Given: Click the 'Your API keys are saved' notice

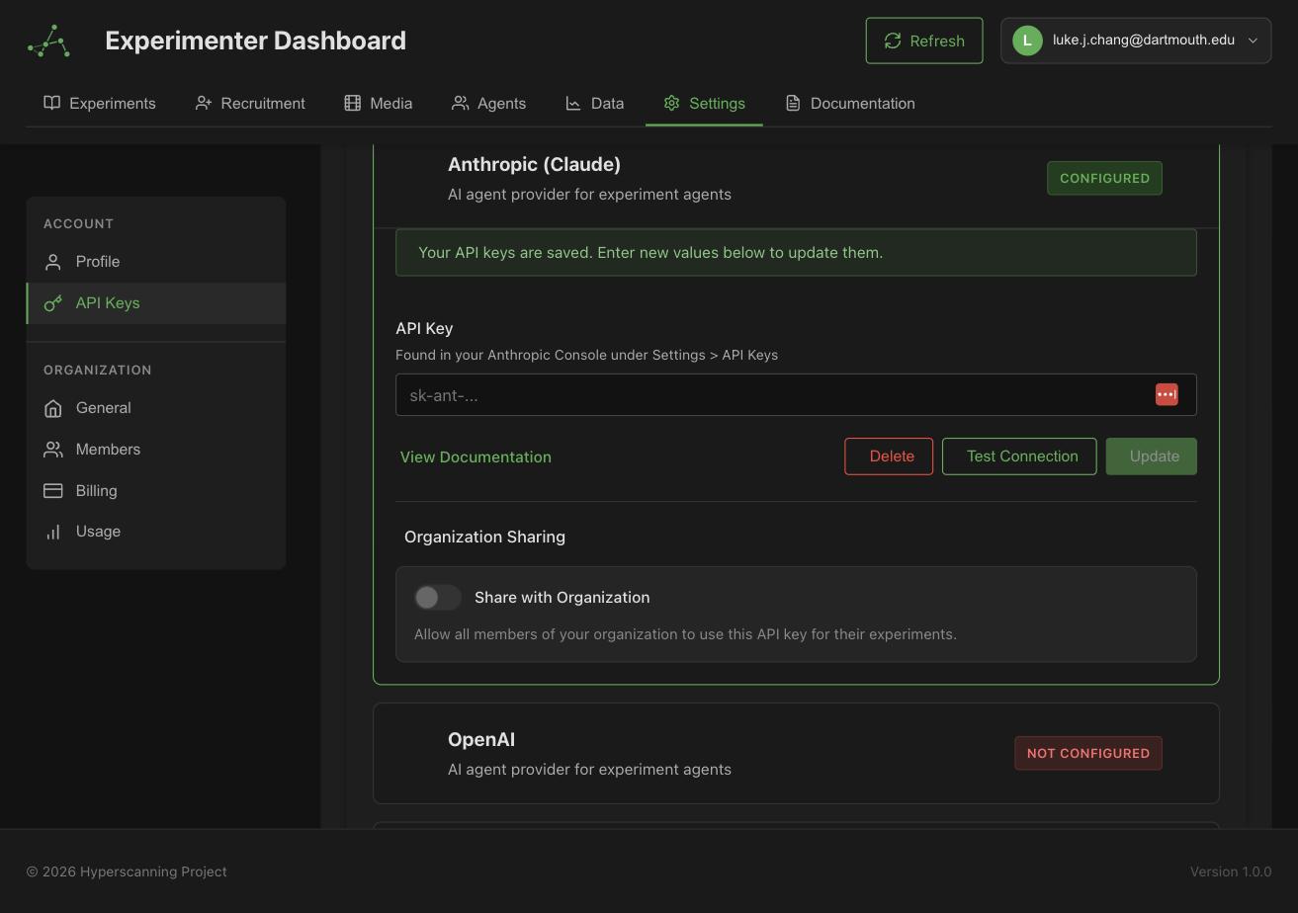Looking at the screenshot, I should (796, 253).
